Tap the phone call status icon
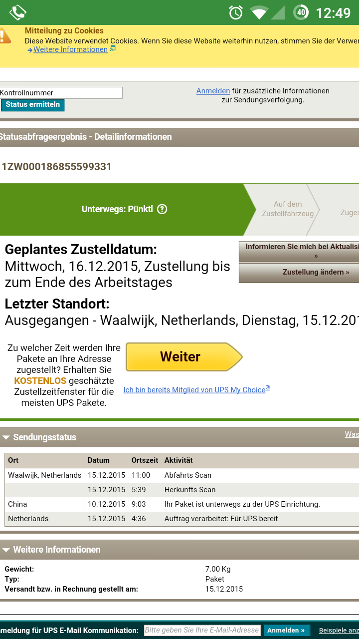Image resolution: width=359 pixels, height=639 pixels. point(18,12)
